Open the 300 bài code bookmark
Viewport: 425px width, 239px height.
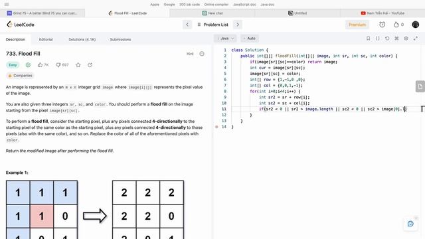coord(189,5)
